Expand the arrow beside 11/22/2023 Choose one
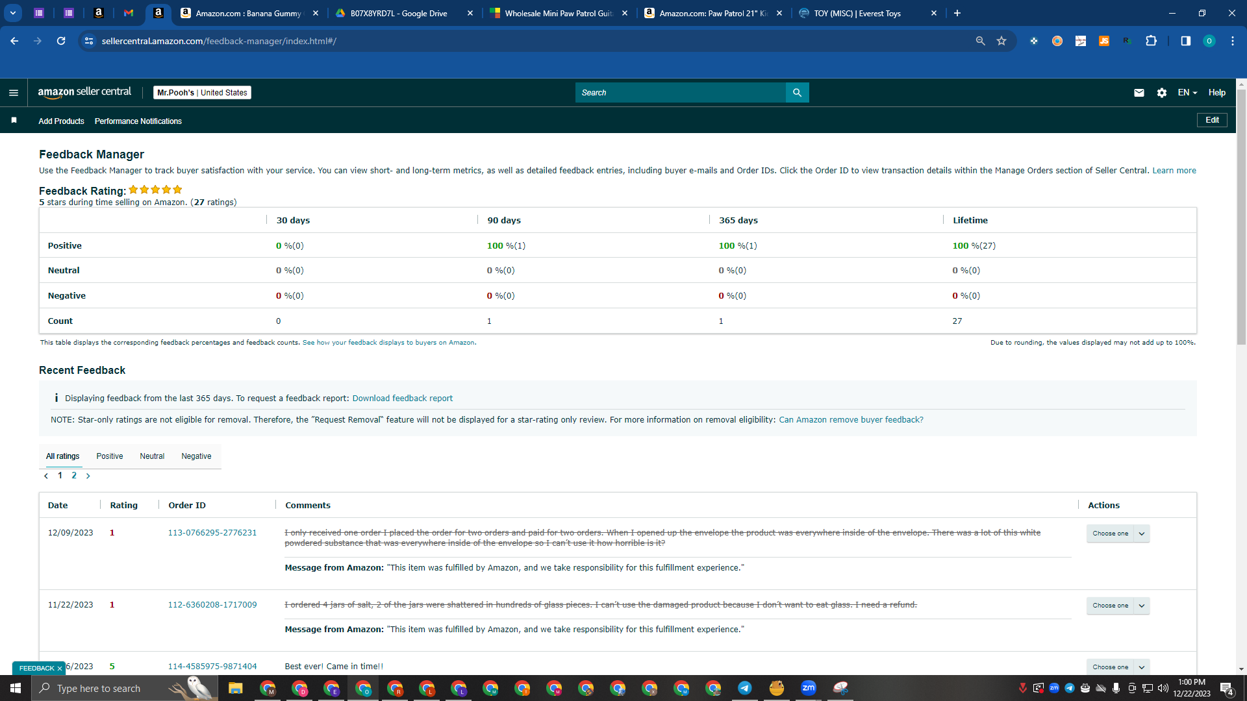 [x=1142, y=606]
